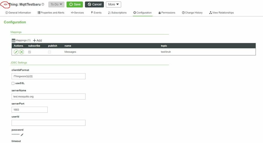263x143 pixels.
Task: Save the Thing changes
Action: [x=75, y=4]
